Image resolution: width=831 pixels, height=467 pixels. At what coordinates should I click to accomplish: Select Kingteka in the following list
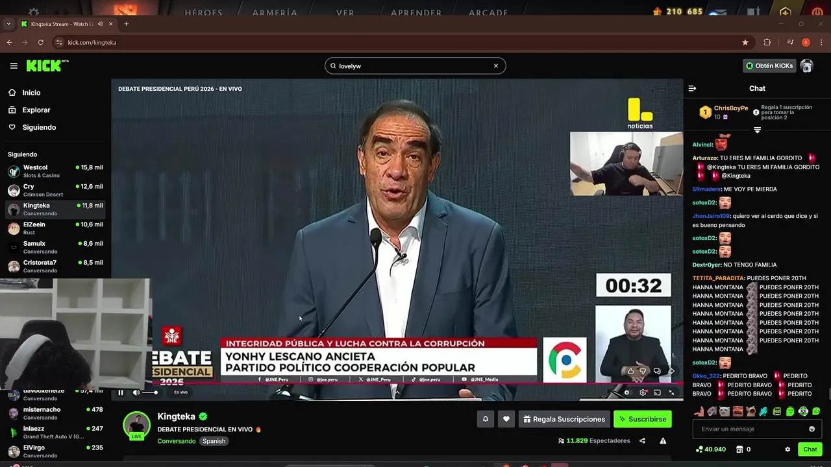[55, 209]
